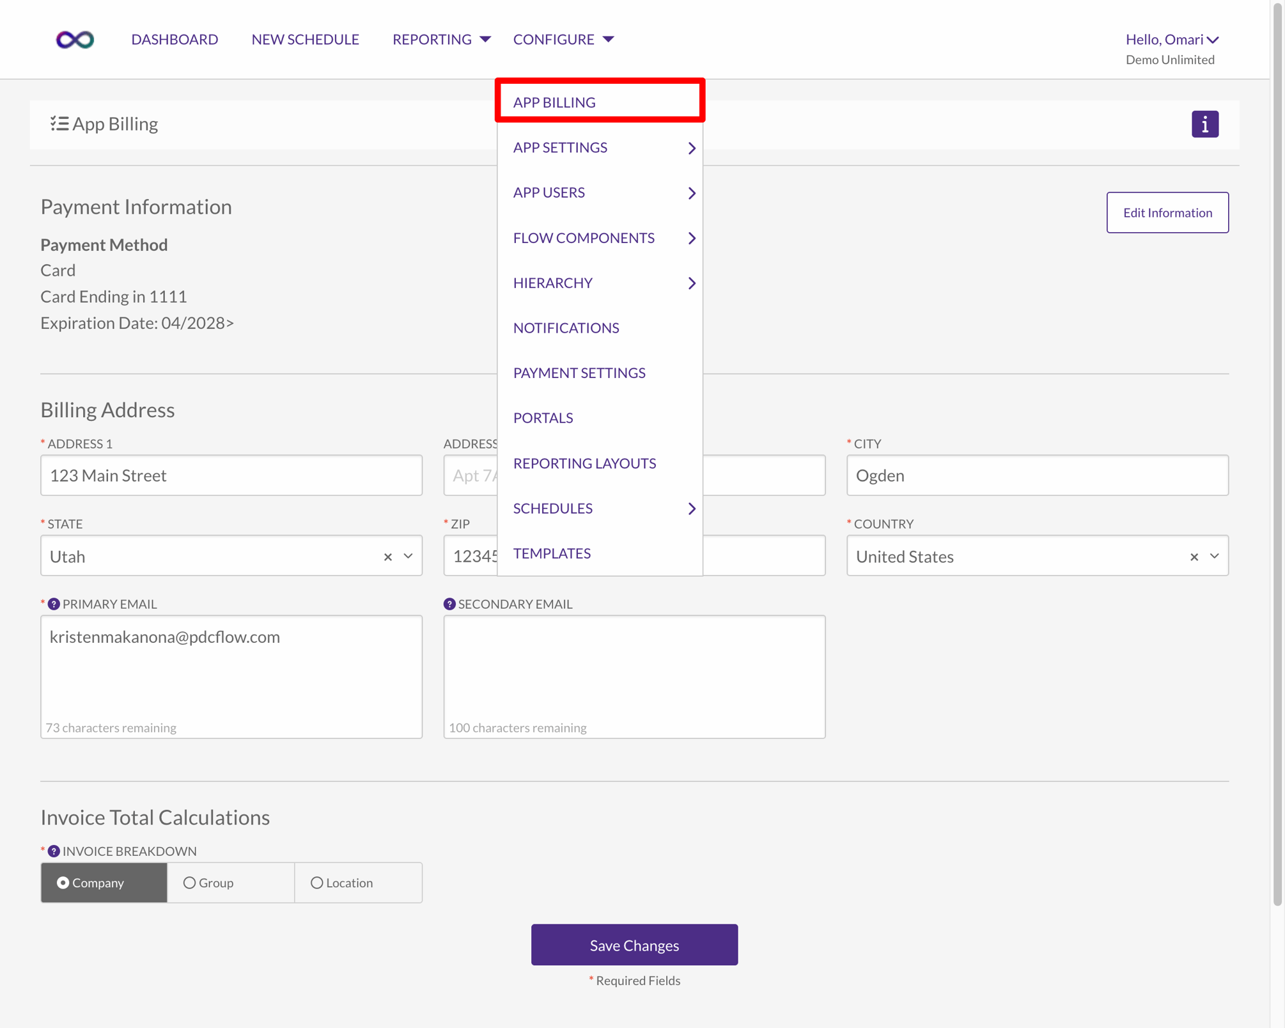Click Secondary Email help question icon
The image size is (1285, 1028).
(449, 604)
